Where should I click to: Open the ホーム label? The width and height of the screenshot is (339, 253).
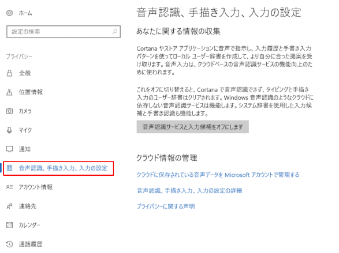click(25, 13)
